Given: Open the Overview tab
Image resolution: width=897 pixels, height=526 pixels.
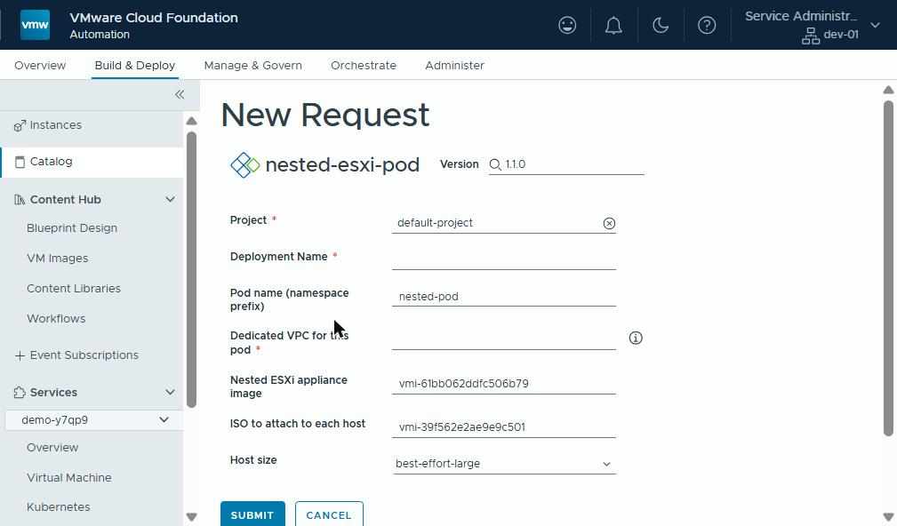Looking at the screenshot, I should point(40,65).
